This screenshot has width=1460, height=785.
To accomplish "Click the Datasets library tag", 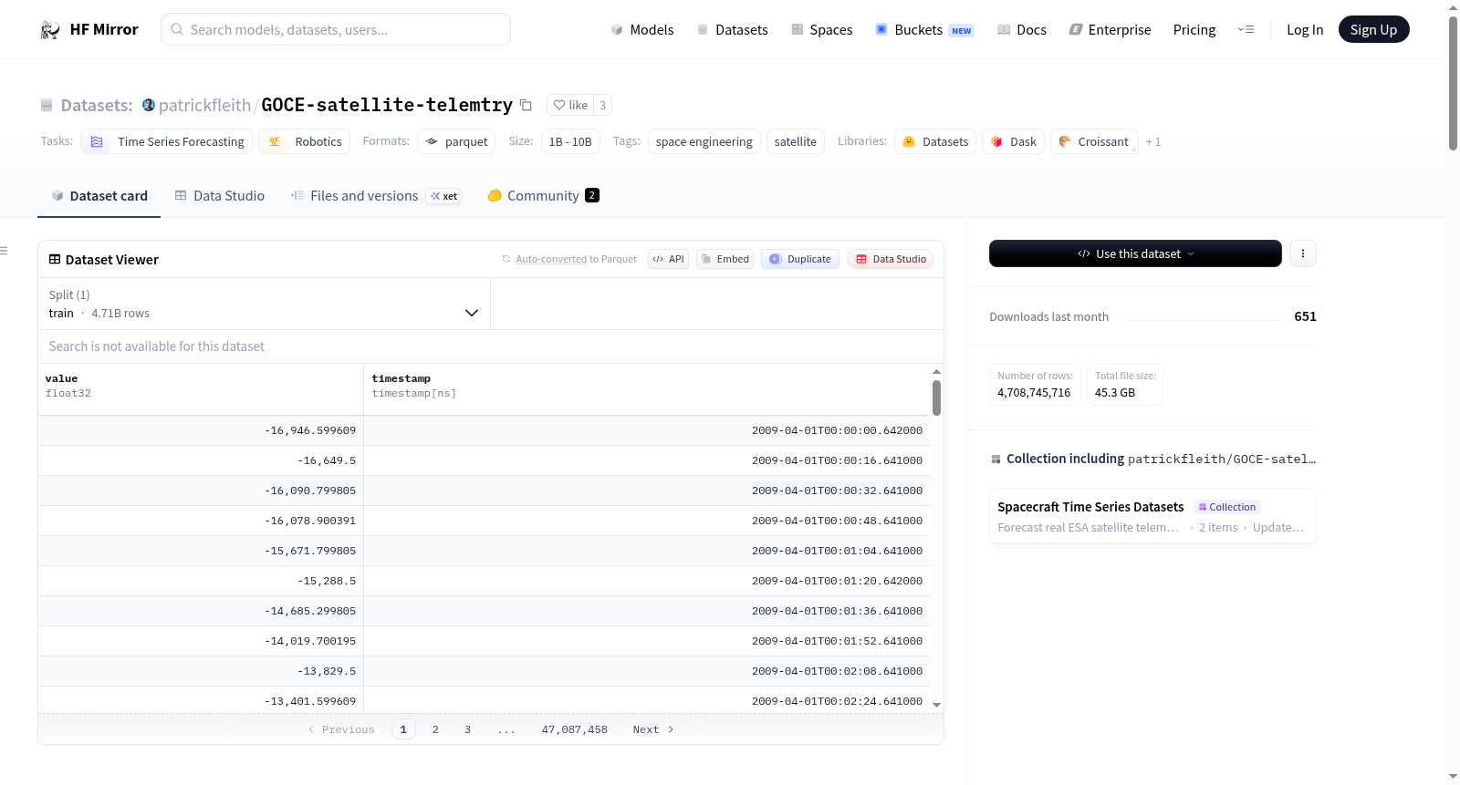I will 935,141.
